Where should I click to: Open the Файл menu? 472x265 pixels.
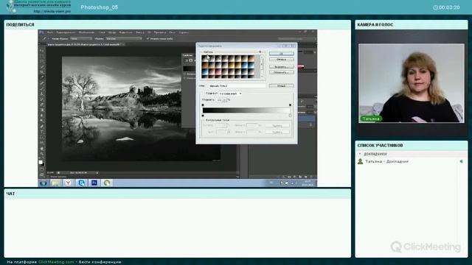pos(50,32)
